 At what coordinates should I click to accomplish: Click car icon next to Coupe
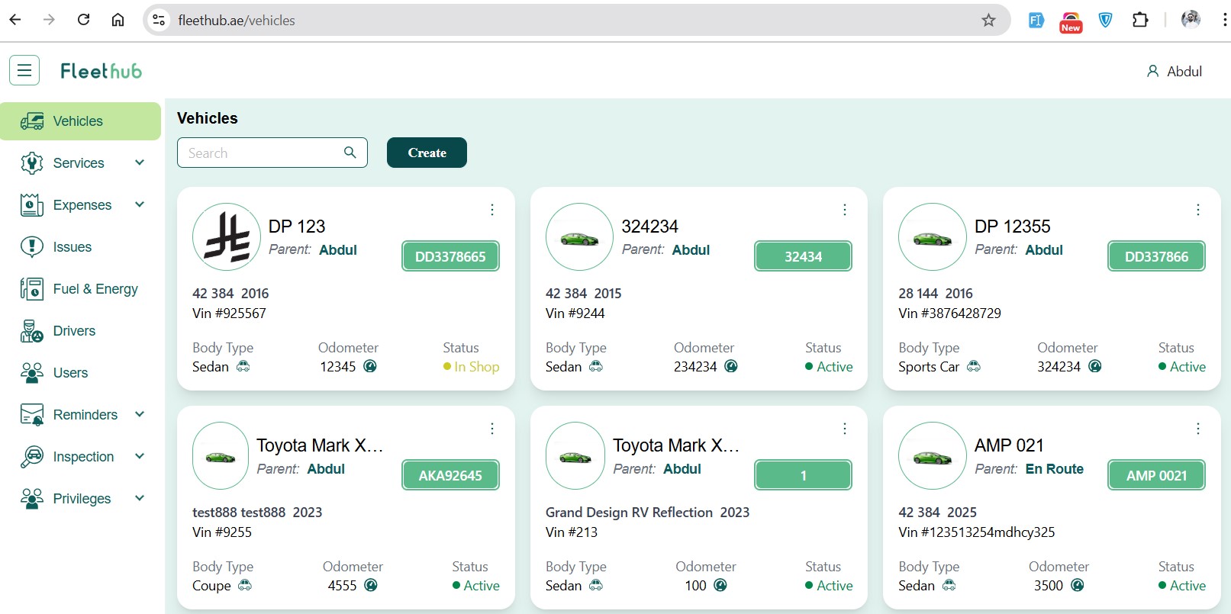[x=244, y=585]
